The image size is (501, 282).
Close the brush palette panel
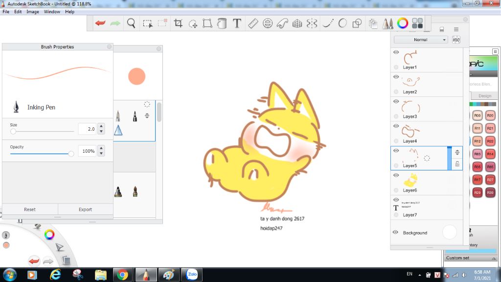159,48
